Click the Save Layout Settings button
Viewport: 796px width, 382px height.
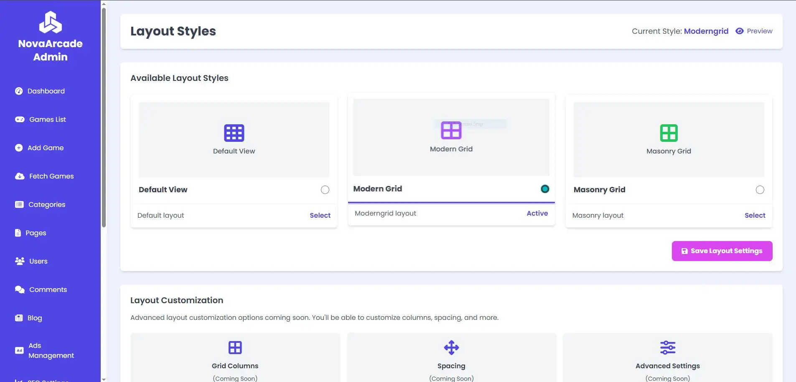point(722,251)
